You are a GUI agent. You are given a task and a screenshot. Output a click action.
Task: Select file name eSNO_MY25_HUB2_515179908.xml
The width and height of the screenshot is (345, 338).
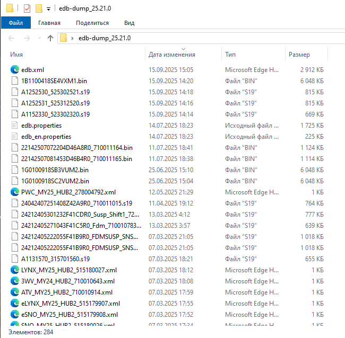(x=70, y=315)
